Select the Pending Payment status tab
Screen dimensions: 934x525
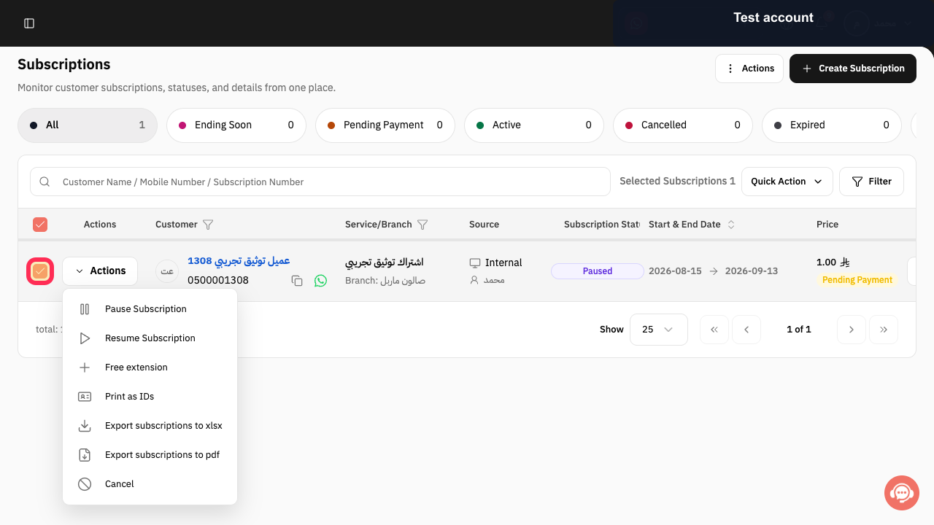(x=385, y=125)
